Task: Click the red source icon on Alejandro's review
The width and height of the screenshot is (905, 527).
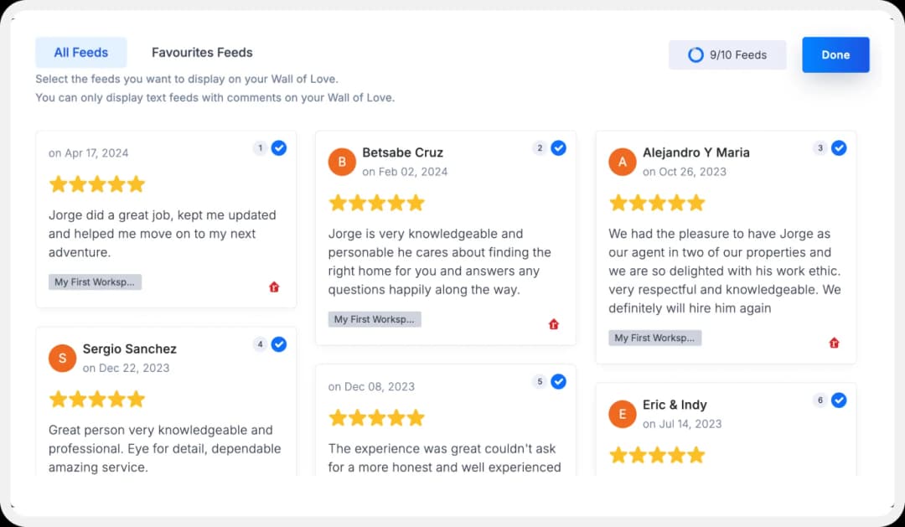Action: [834, 343]
